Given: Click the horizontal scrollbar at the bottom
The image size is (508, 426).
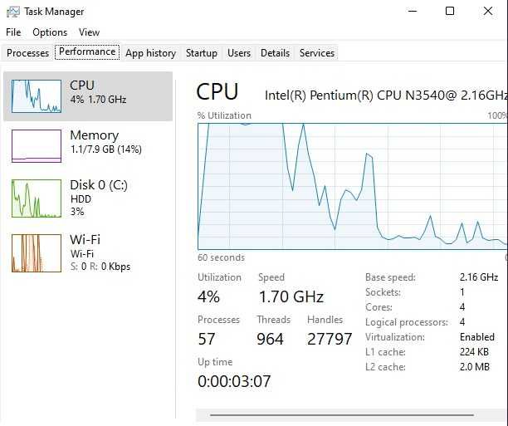Looking at the screenshot, I should (x=340, y=415).
